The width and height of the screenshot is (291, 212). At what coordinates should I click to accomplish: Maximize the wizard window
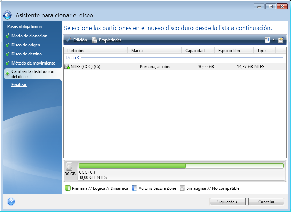pyautogui.click(x=270, y=7)
